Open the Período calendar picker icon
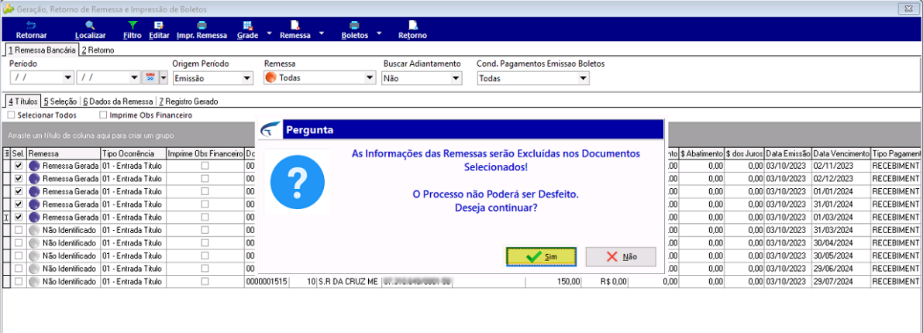Viewport: 923px width, 333px height. pos(150,77)
